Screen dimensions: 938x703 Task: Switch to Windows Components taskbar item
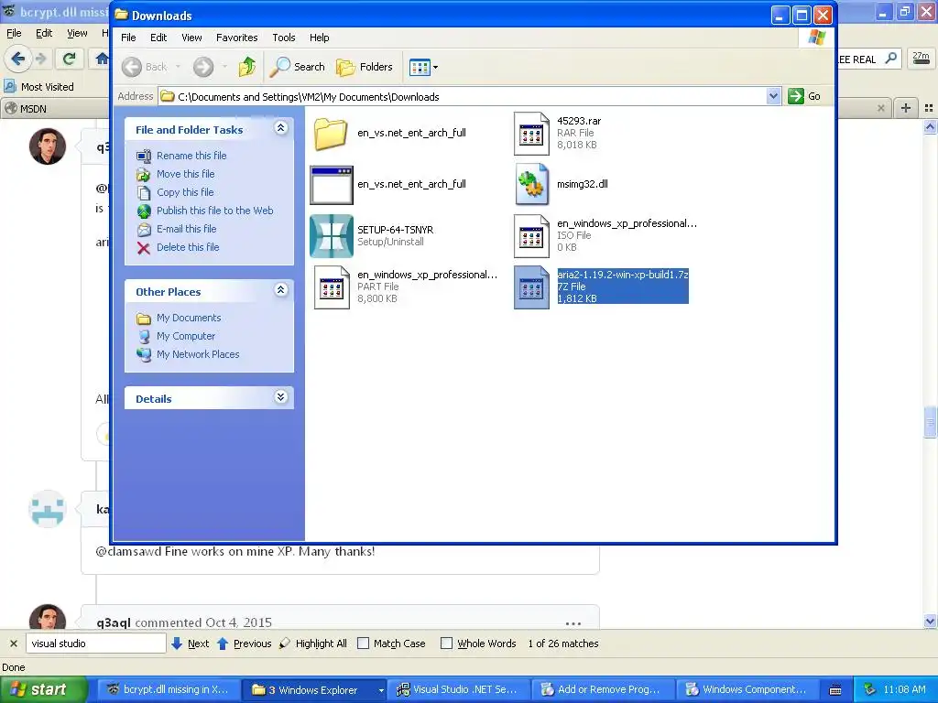(748, 690)
